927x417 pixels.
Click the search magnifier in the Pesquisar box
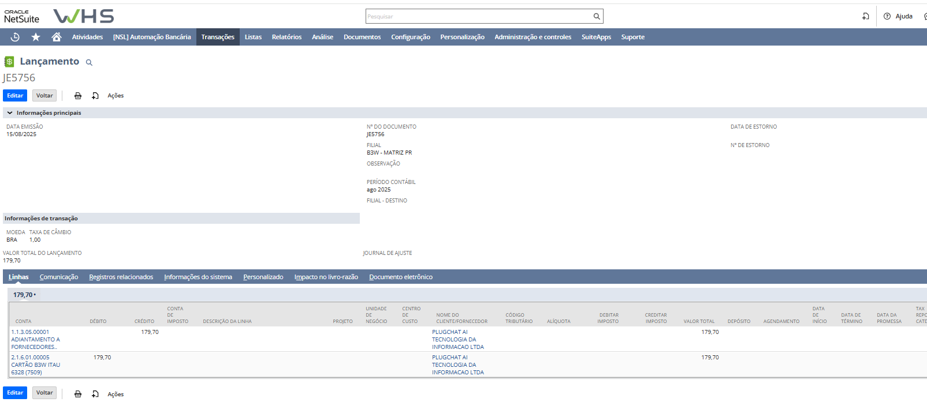pos(597,16)
